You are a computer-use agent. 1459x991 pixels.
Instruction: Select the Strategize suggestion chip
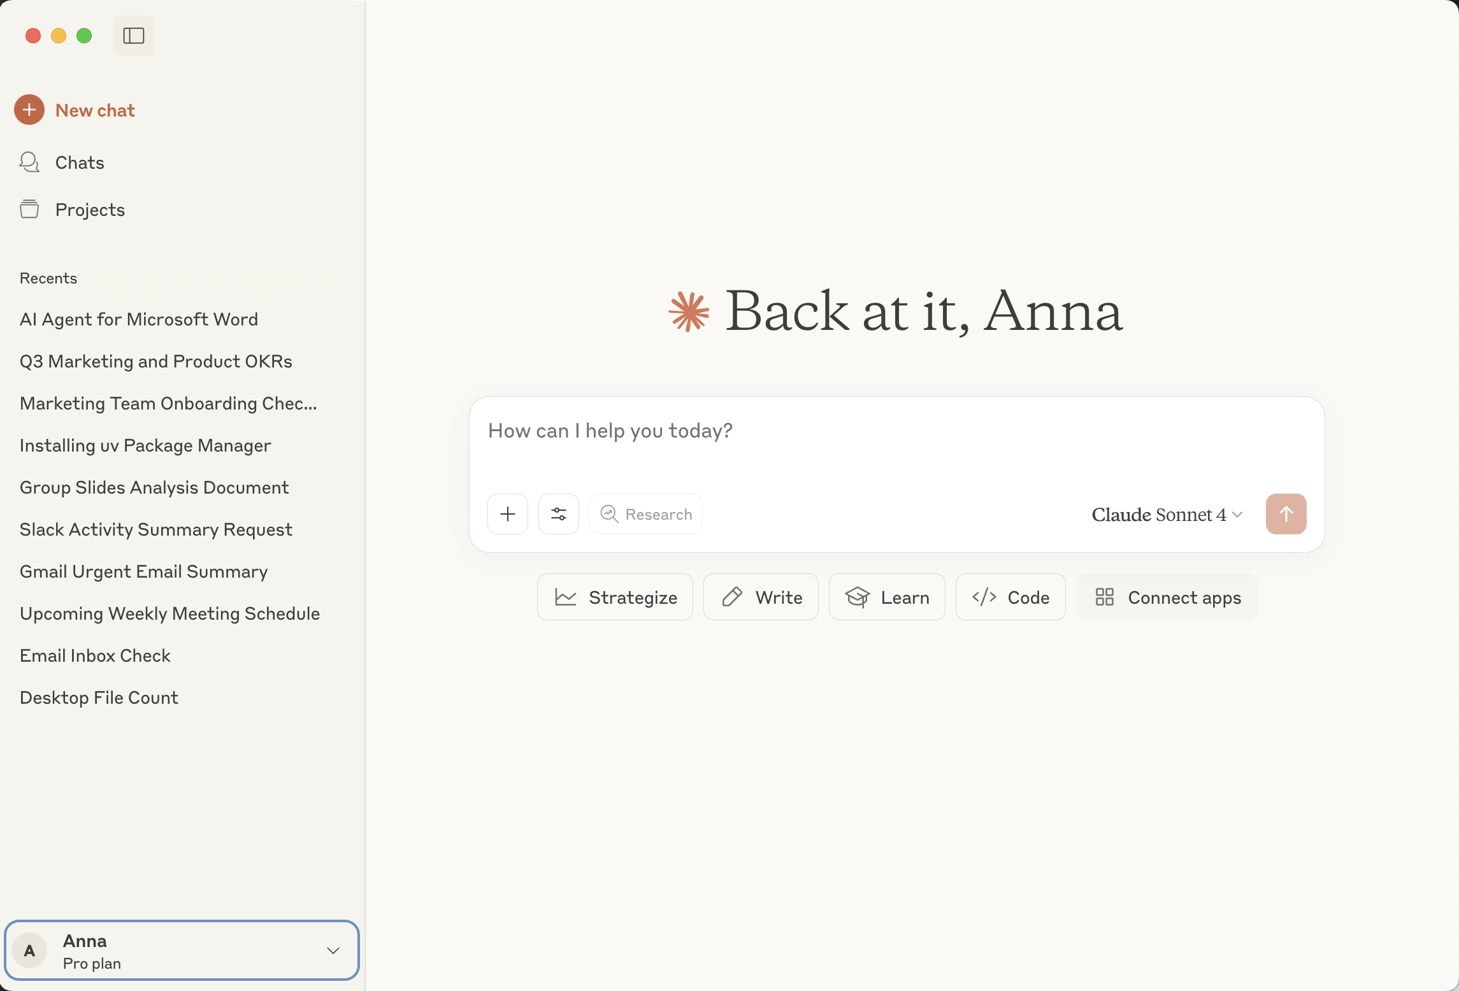point(615,597)
